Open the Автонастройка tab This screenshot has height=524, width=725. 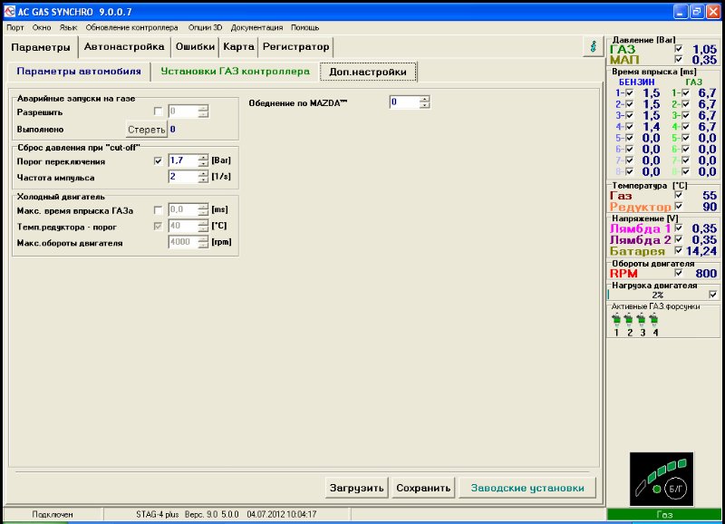124,46
